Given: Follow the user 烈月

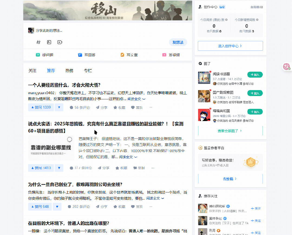Looking at the screenshot, I should click(256, 233).
